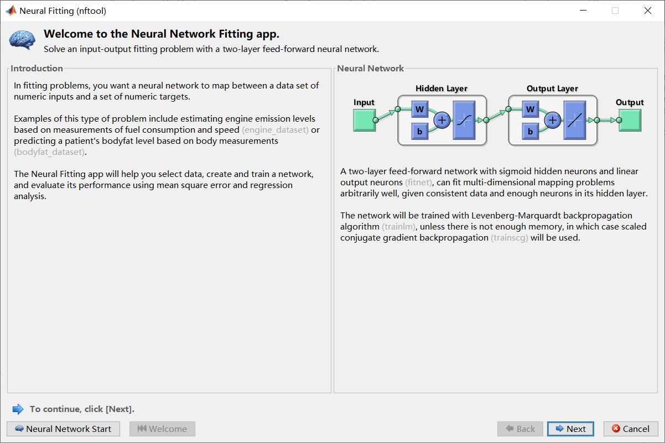Close the Neural Fitting window
Viewport: 665px width, 443px height.
(648, 11)
